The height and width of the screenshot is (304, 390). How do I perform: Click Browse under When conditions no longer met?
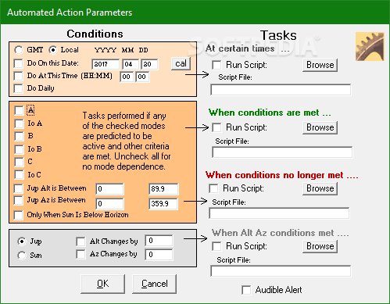320,188
